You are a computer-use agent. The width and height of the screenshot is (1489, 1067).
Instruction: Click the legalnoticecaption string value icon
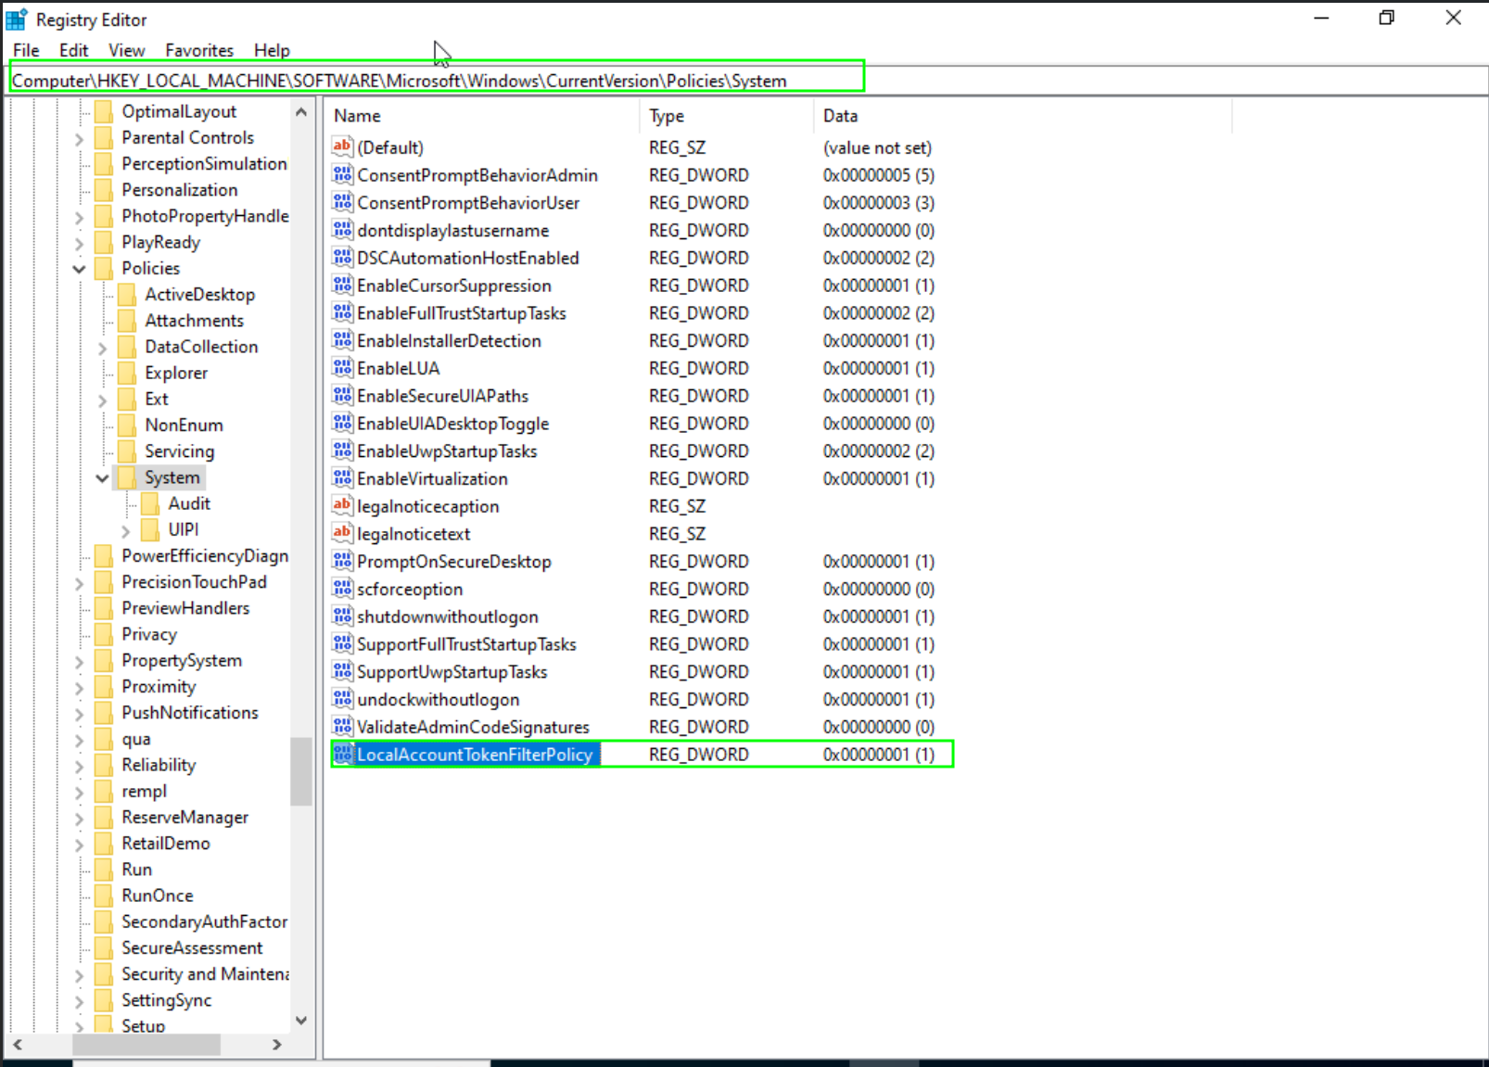coord(342,506)
